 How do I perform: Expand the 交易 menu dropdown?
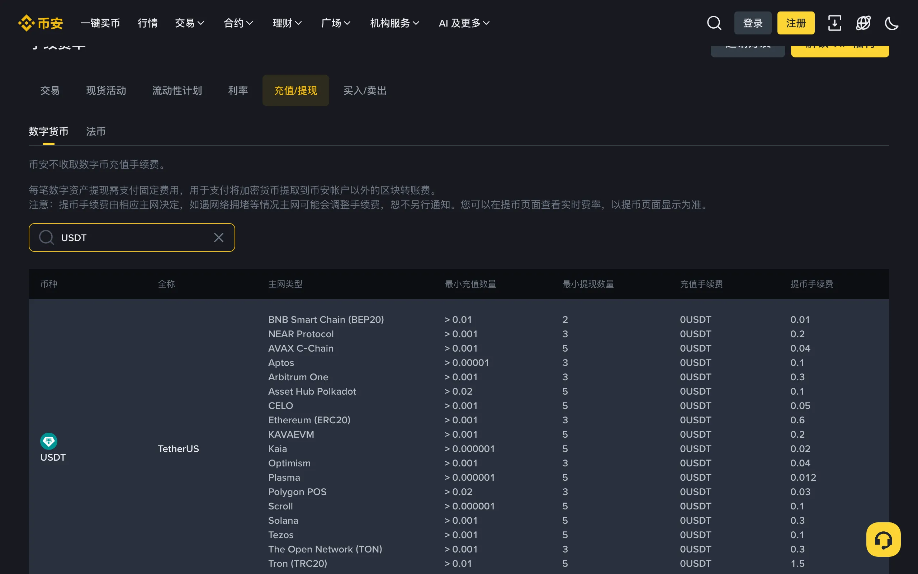click(189, 23)
